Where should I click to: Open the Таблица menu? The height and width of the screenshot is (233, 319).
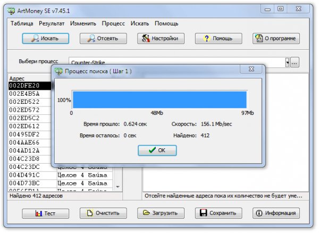tap(22, 23)
